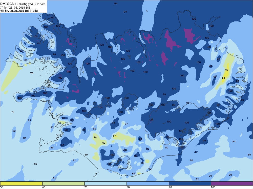The image size is (253, 189).
Task: Click the humidity value '79' on the map
Action: [x=35, y=164]
